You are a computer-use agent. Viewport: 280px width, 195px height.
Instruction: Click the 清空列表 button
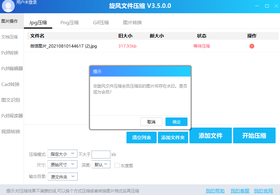[x=142, y=138]
